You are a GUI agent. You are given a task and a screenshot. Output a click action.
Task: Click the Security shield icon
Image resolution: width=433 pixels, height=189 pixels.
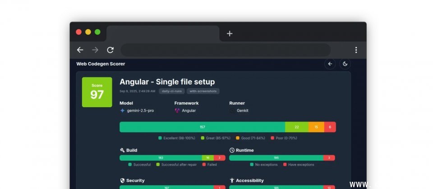(122, 180)
